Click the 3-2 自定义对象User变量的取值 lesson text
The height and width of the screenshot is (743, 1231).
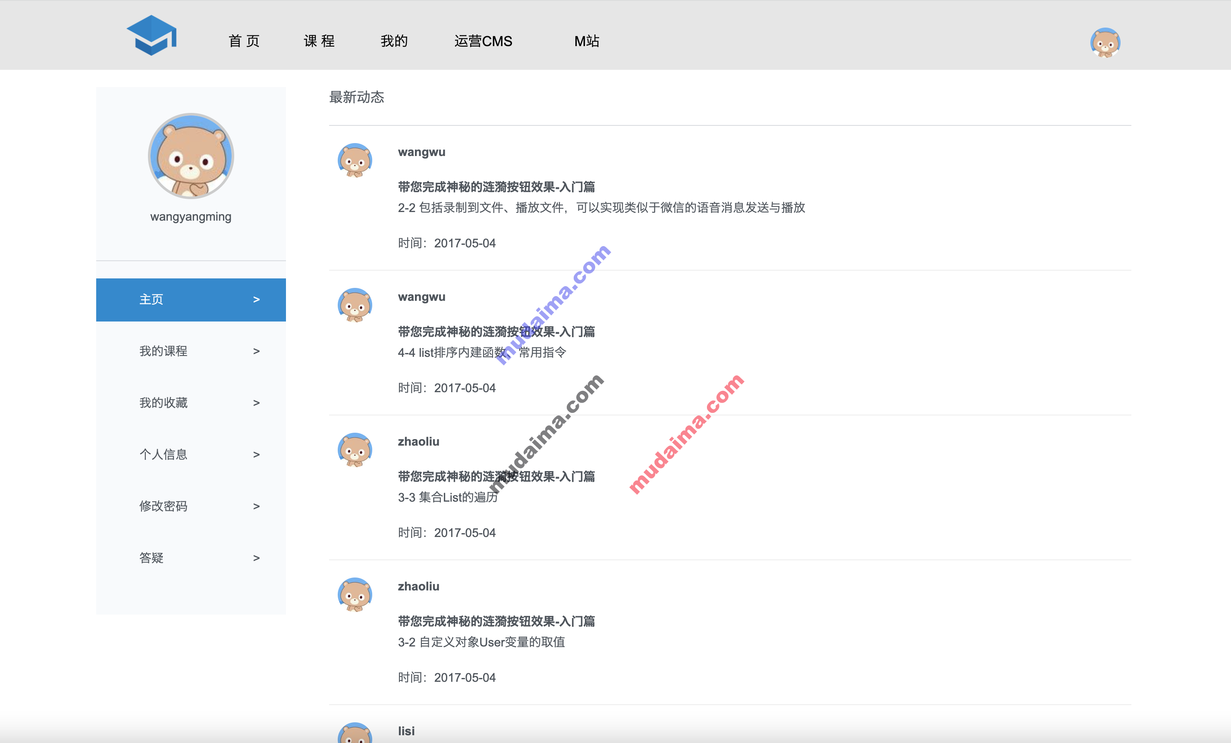tap(482, 642)
